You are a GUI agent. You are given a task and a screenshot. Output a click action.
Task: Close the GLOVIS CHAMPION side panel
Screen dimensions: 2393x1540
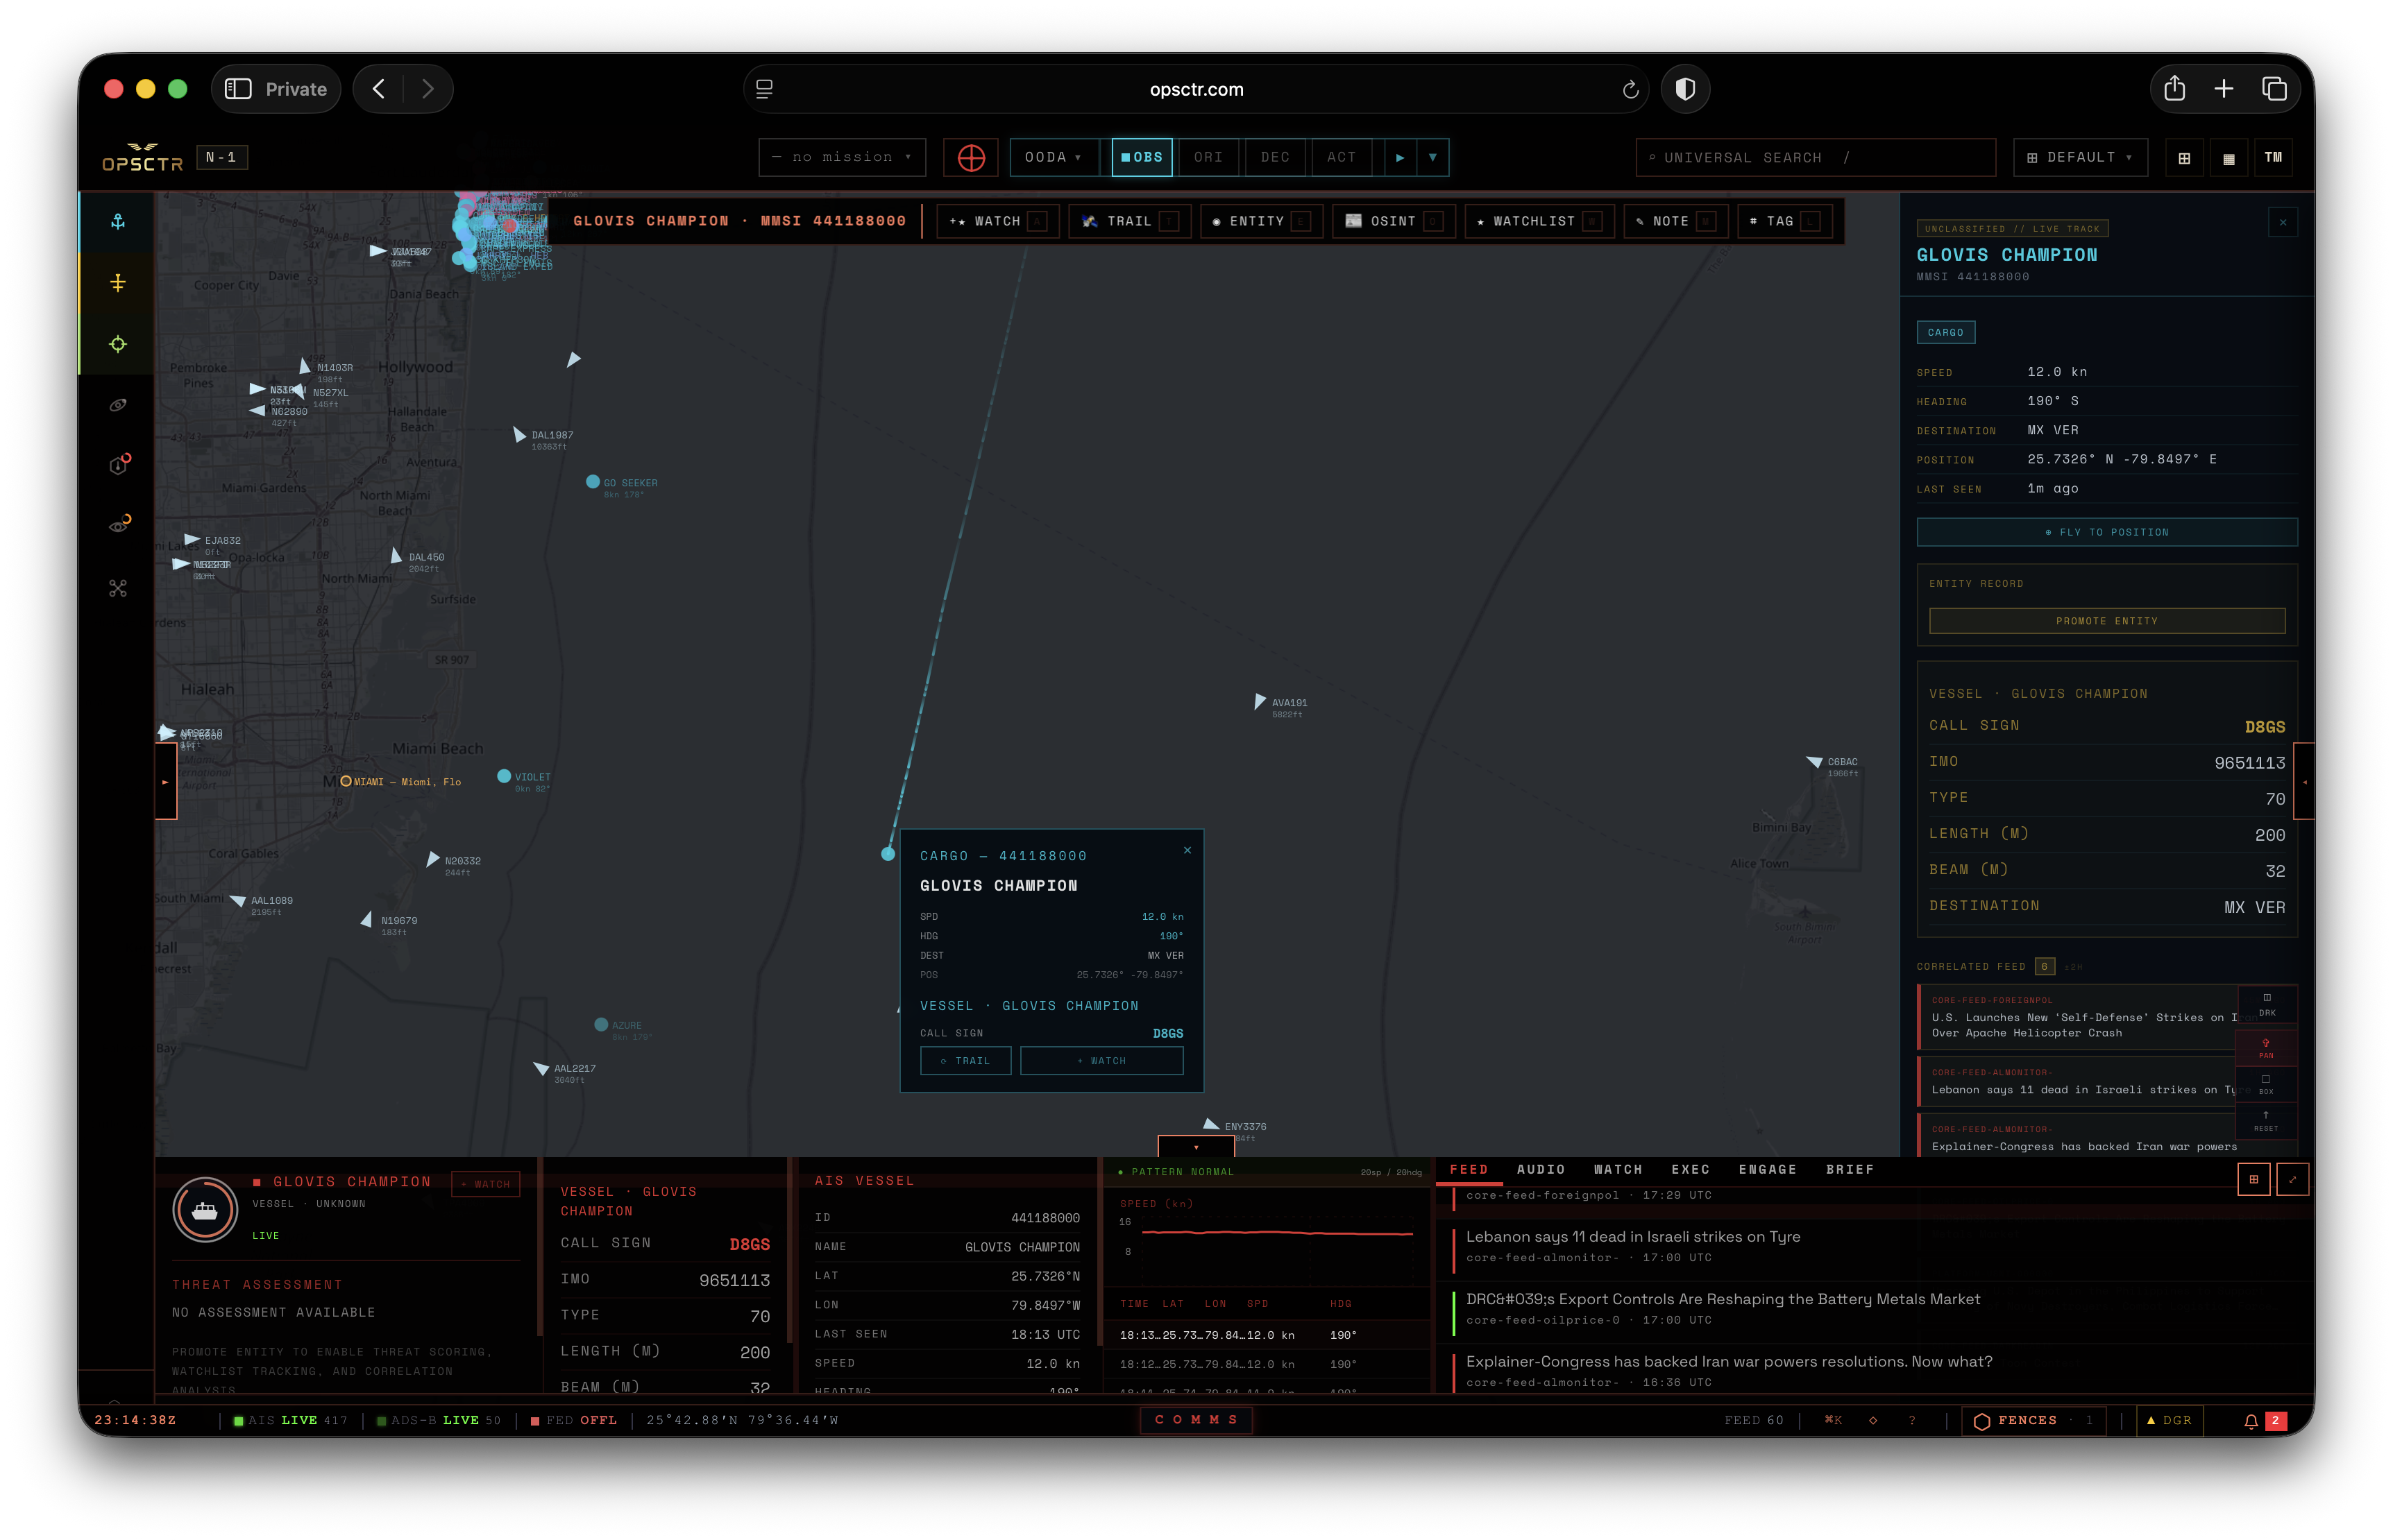pos(2282,222)
